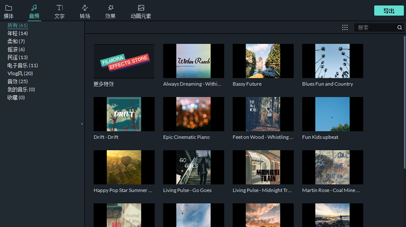Switch to the 文字 text tab
The width and height of the screenshot is (406, 227).
click(x=60, y=12)
